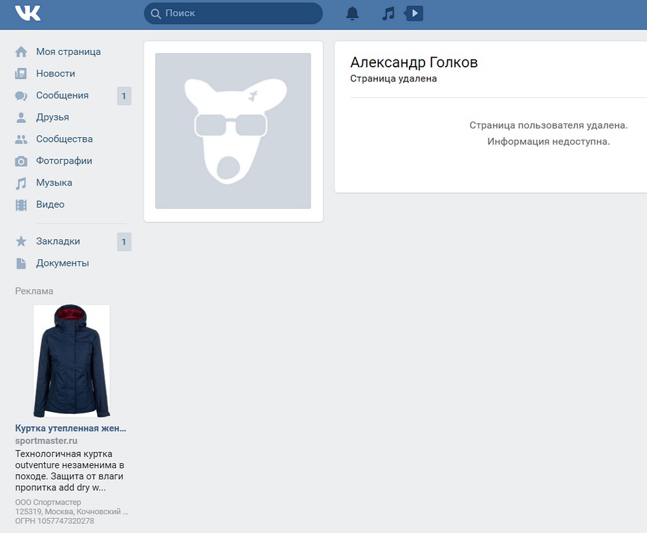Click ad description Технологичная куртка outventure
This screenshot has height=533, width=647.
[70, 471]
